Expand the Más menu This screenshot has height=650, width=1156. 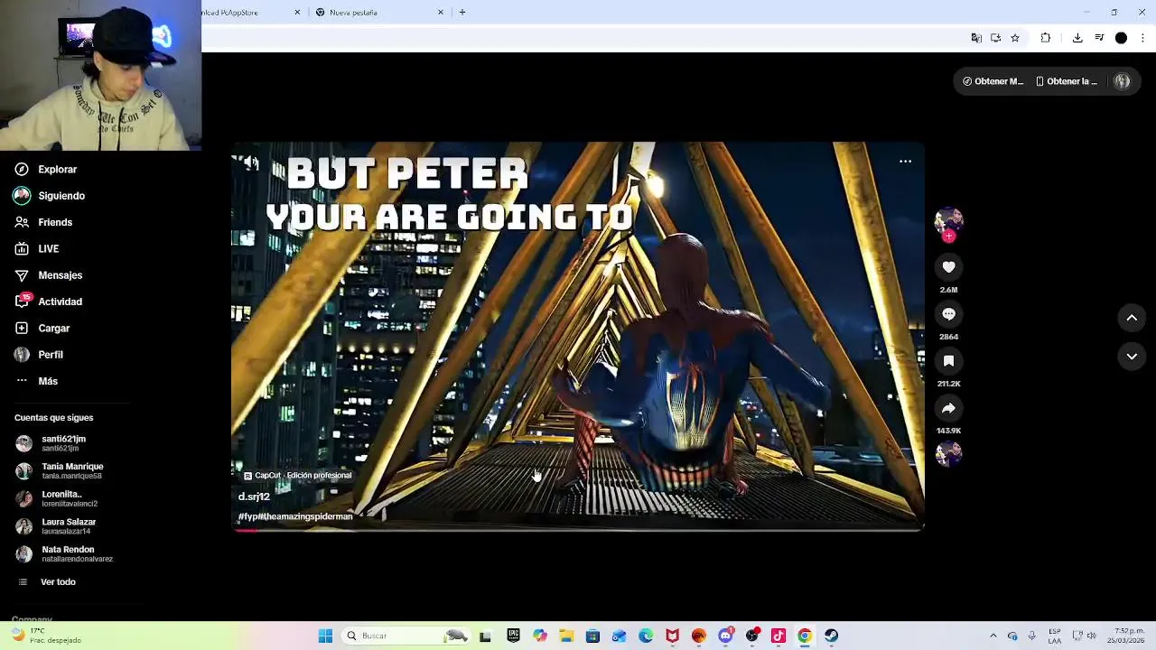click(36, 381)
